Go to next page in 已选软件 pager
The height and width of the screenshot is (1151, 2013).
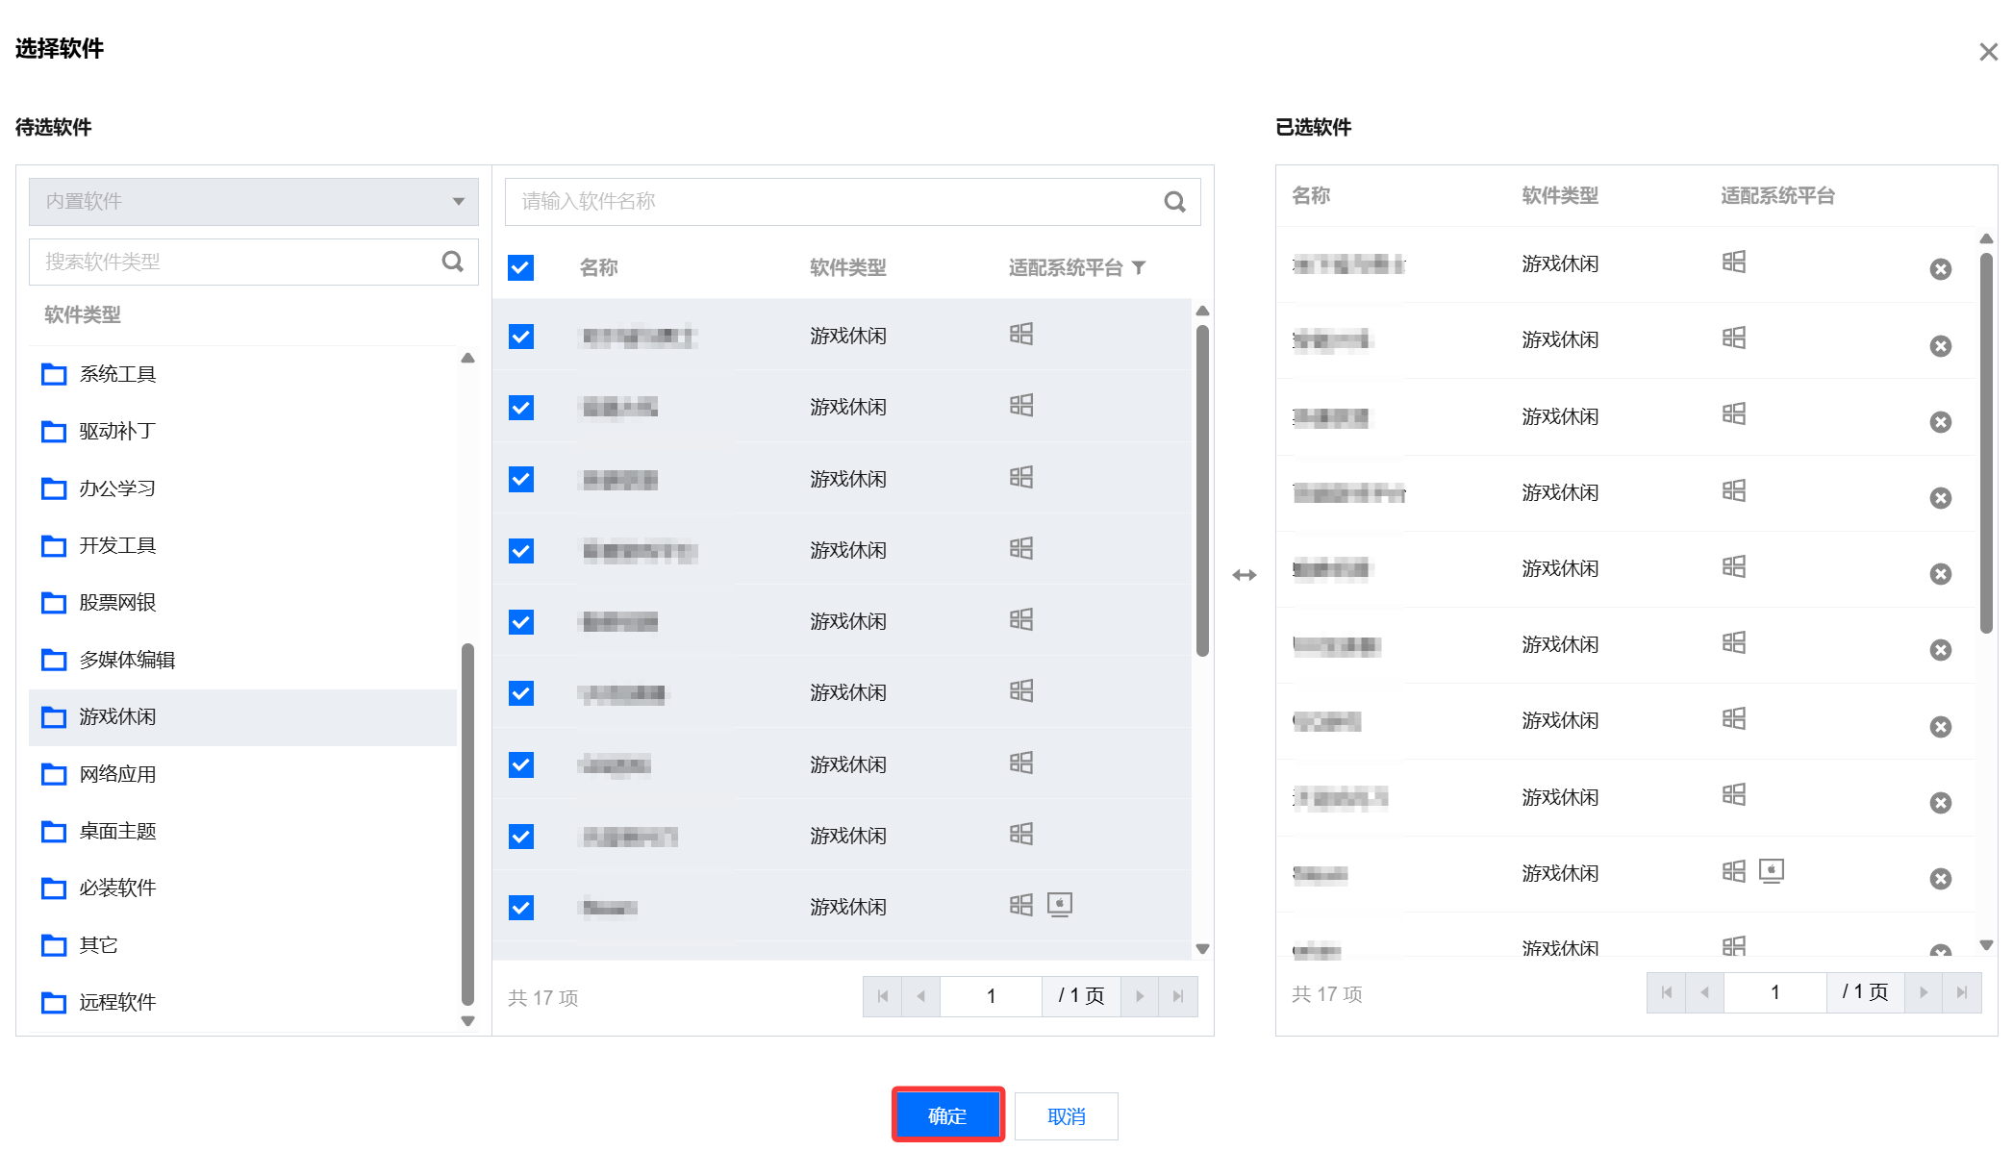click(x=1924, y=992)
